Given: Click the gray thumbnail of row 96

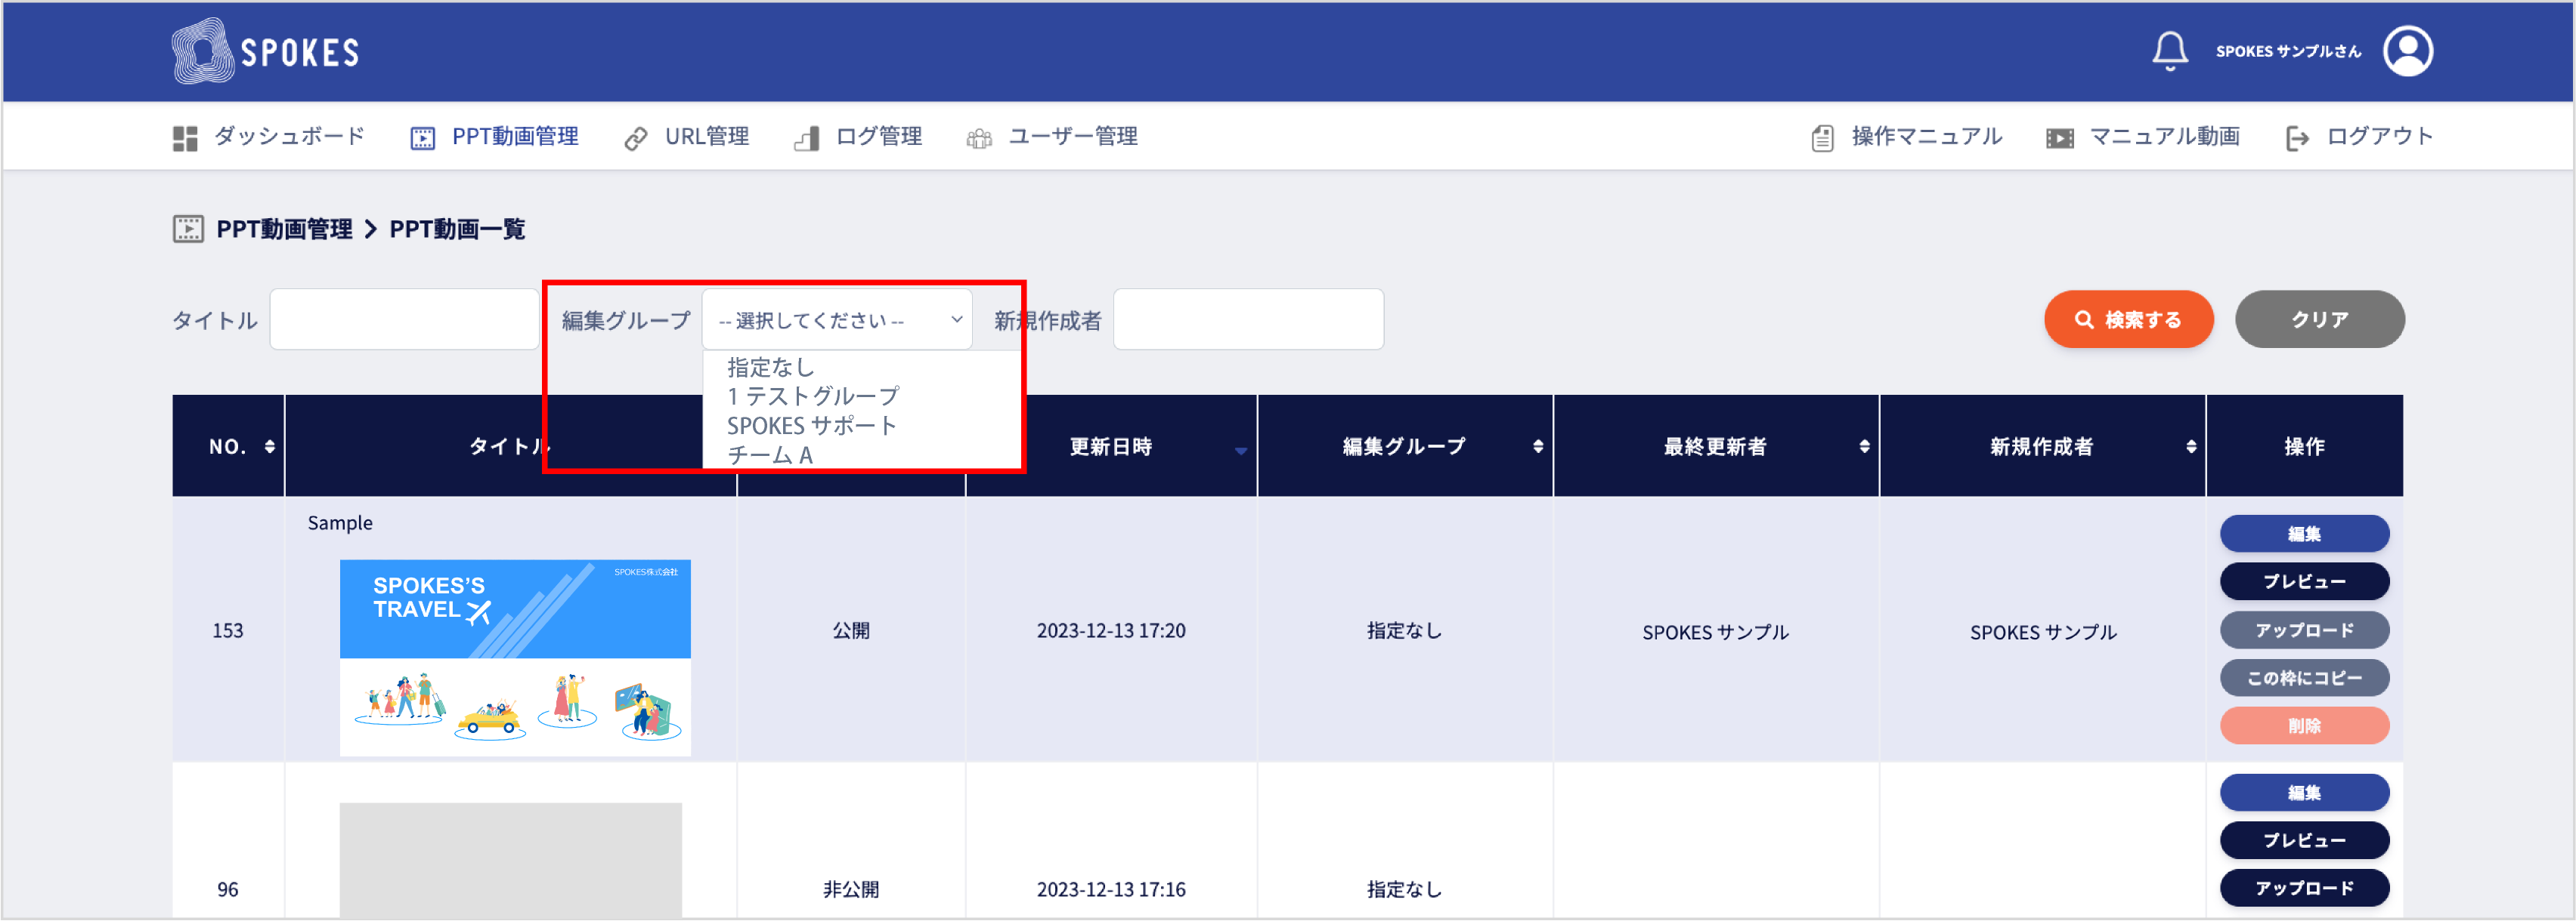Looking at the screenshot, I should pyautogui.click(x=510, y=860).
